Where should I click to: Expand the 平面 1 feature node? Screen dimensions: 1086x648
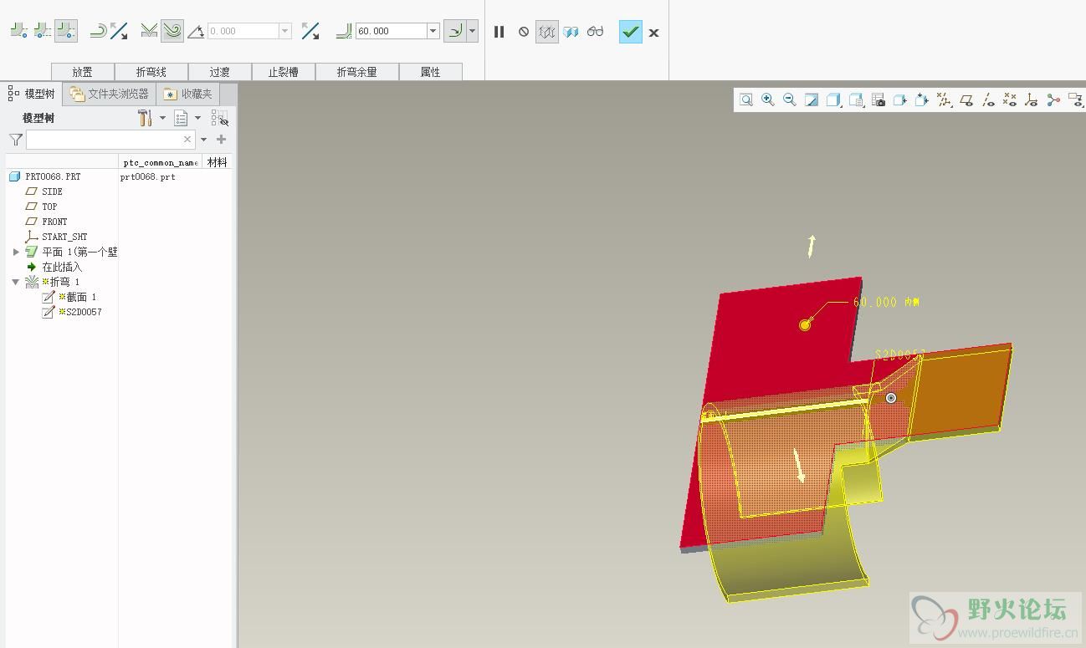pos(16,252)
